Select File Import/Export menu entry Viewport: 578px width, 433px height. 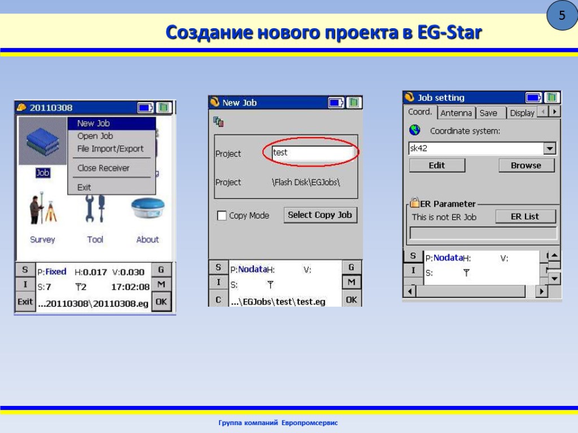click(112, 149)
